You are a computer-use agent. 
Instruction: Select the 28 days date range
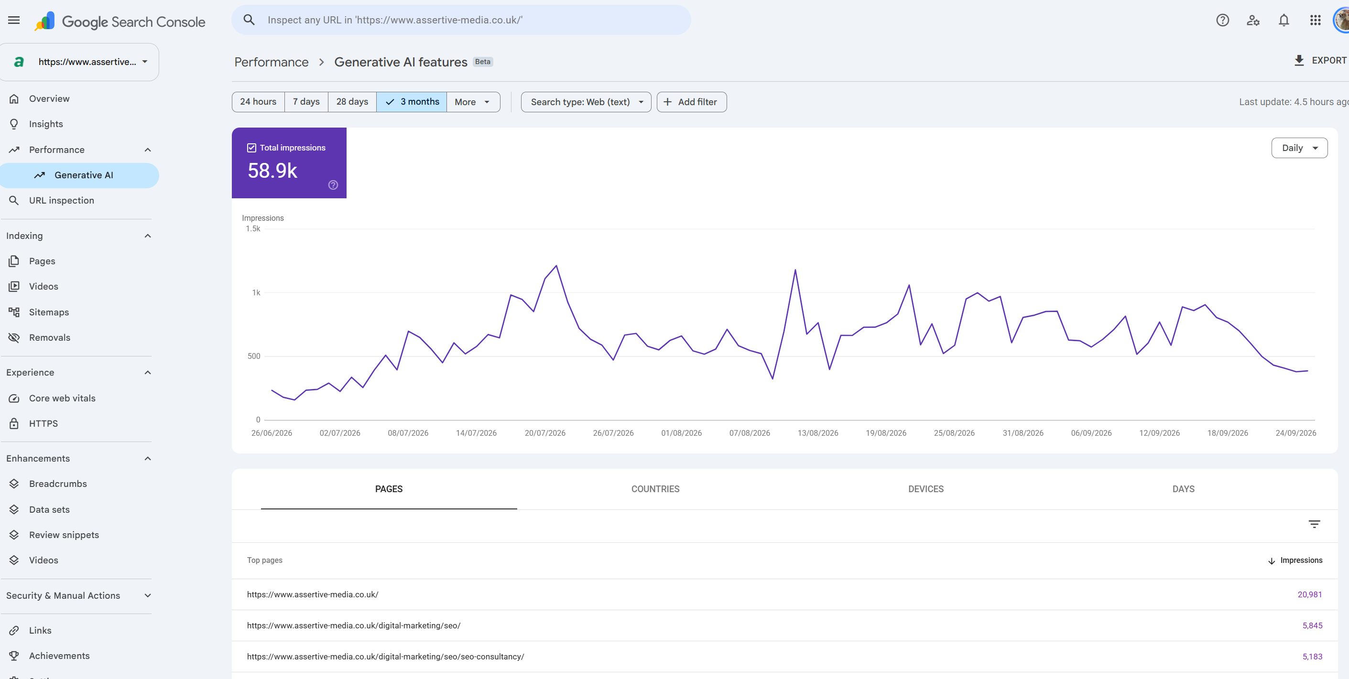tap(352, 102)
